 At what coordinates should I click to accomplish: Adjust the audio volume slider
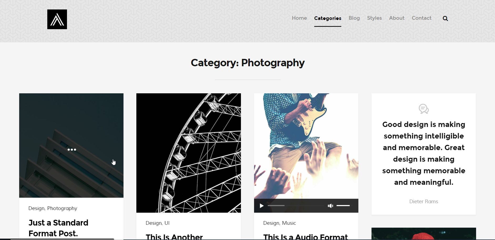343,206
